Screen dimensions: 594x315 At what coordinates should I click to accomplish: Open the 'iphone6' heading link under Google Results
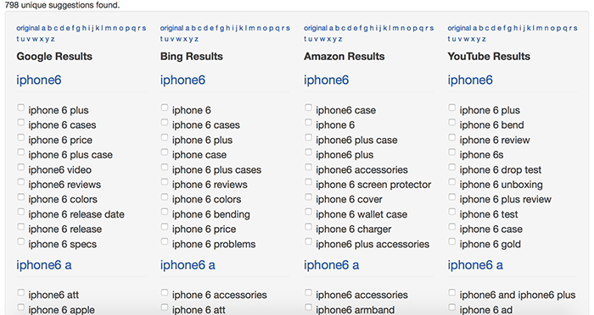coord(39,80)
